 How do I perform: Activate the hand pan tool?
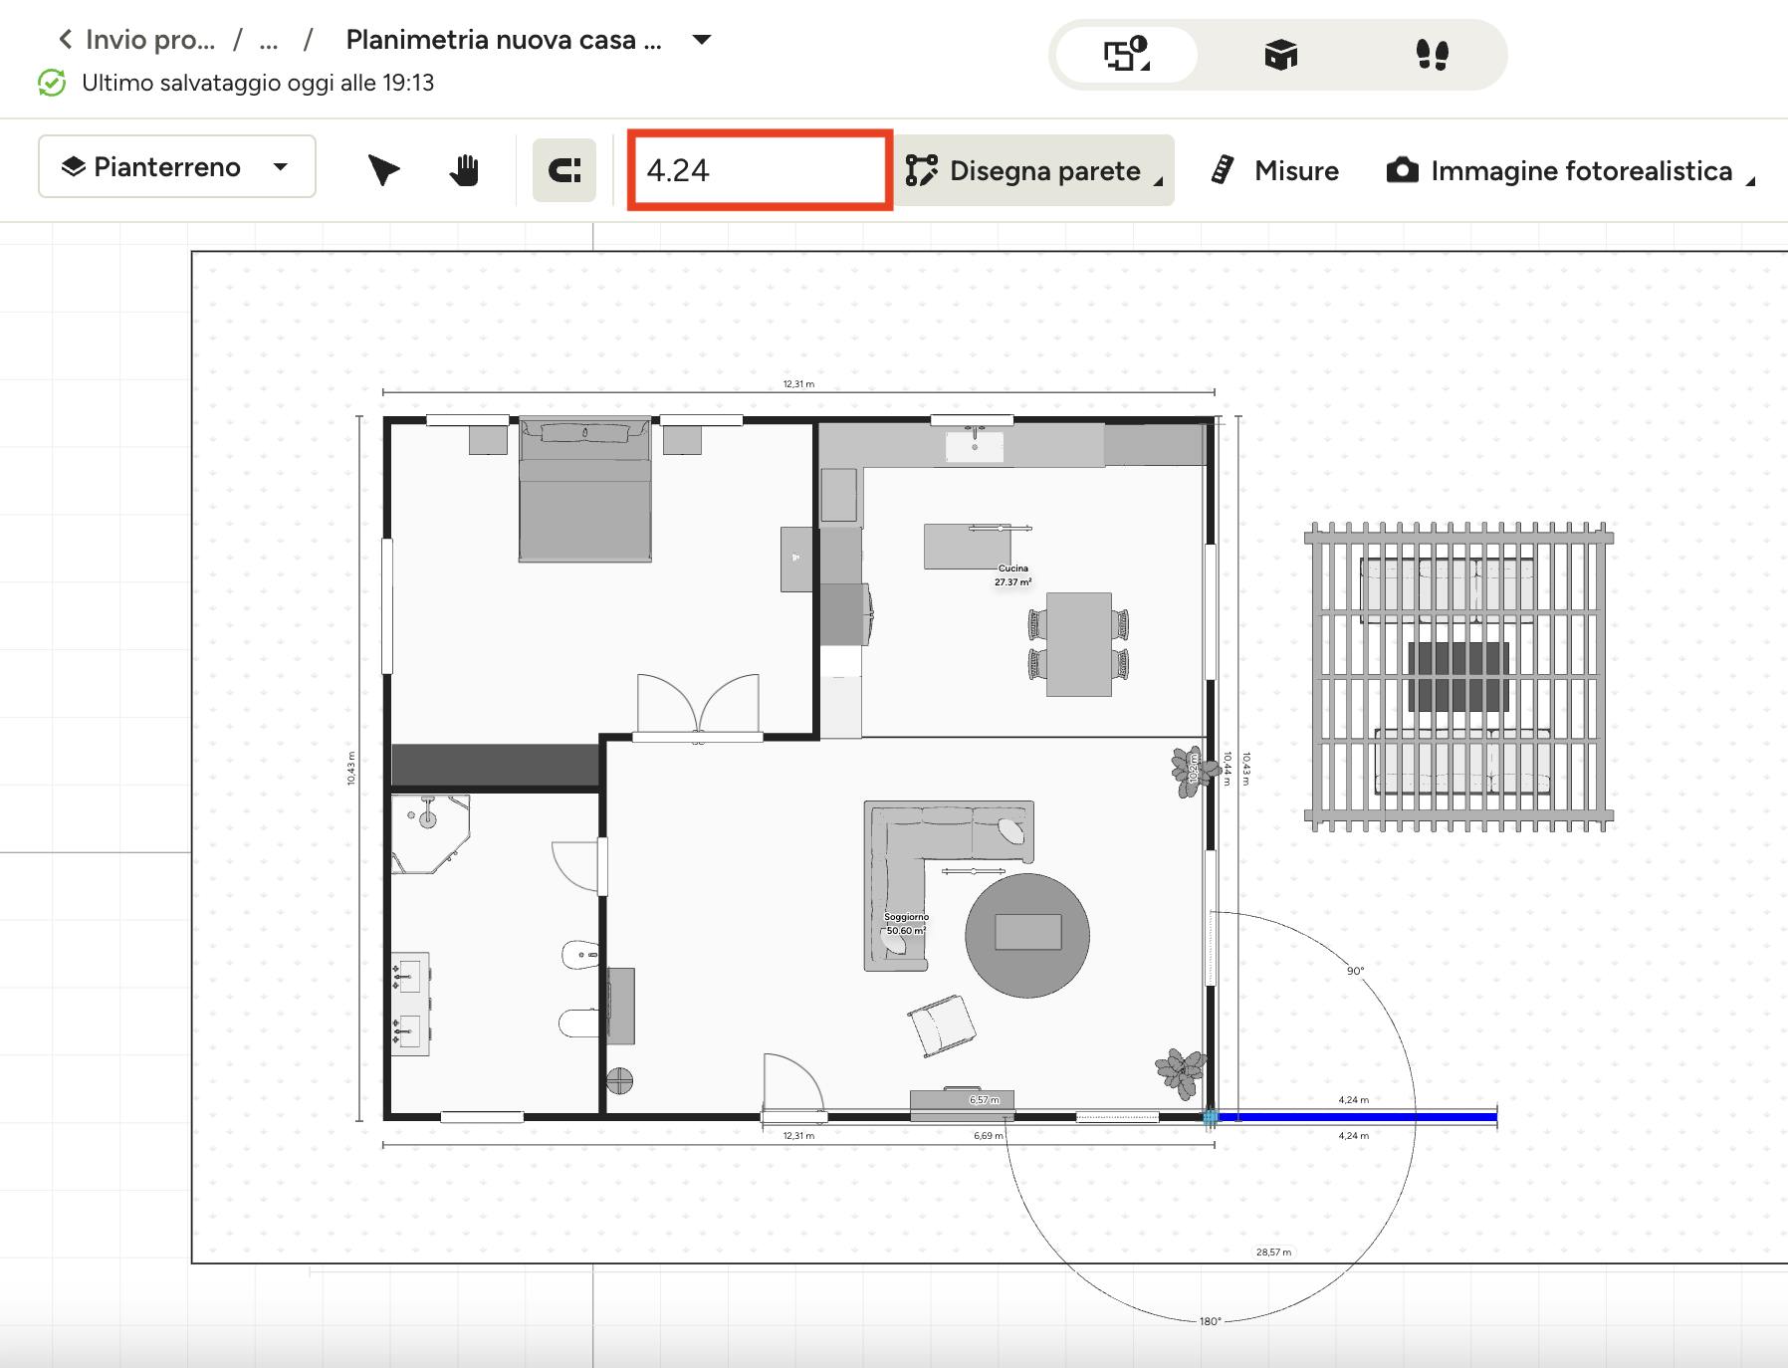pyautogui.click(x=464, y=170)
